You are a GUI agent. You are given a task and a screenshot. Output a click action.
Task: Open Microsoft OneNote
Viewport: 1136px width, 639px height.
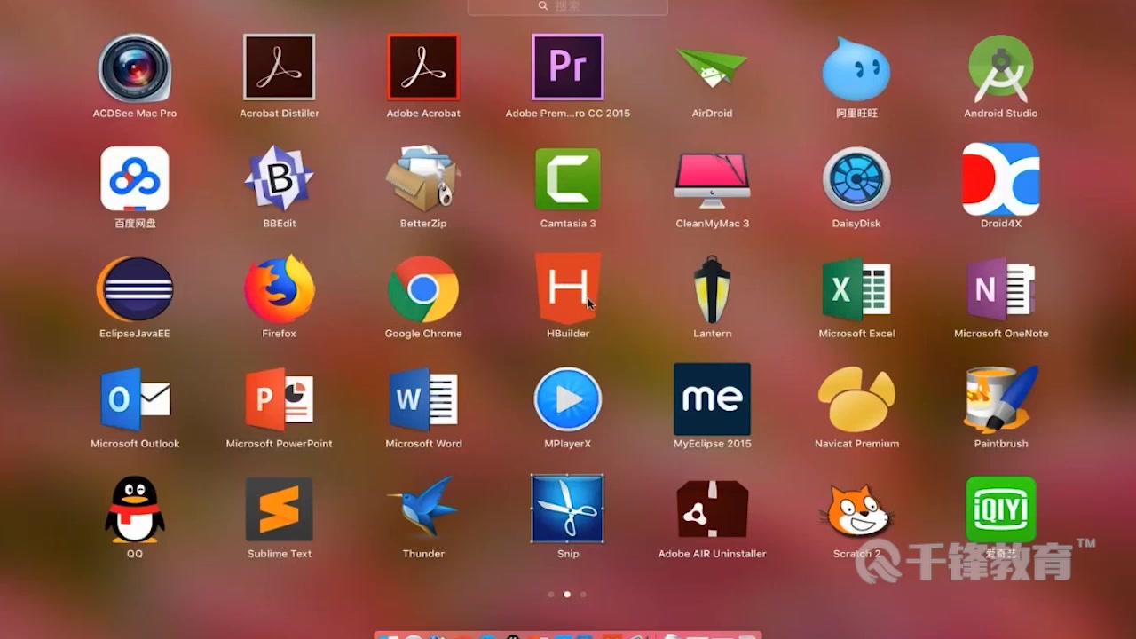tap(1001, 288)
